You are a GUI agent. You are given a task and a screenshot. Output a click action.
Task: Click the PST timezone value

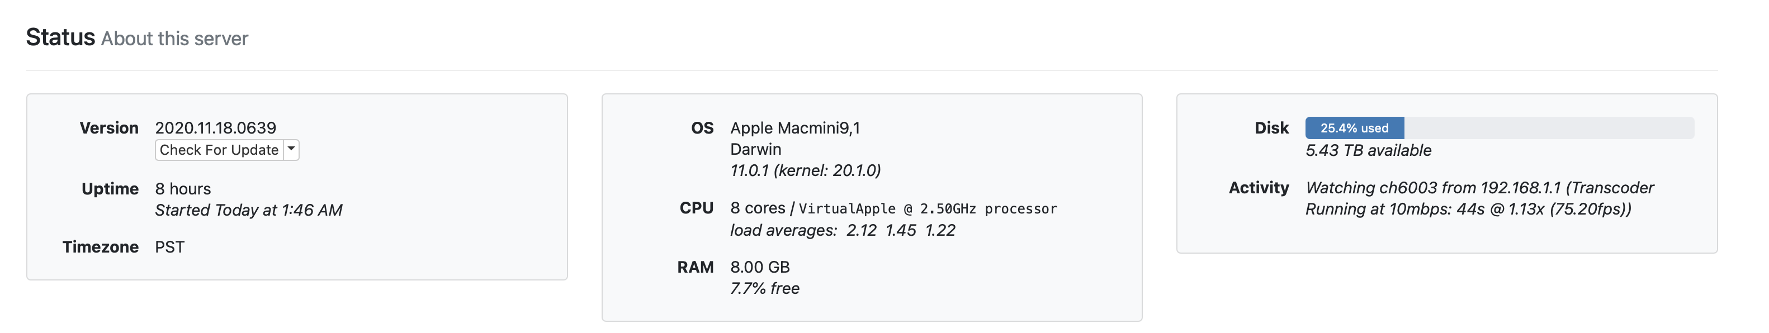coord(169,247)
